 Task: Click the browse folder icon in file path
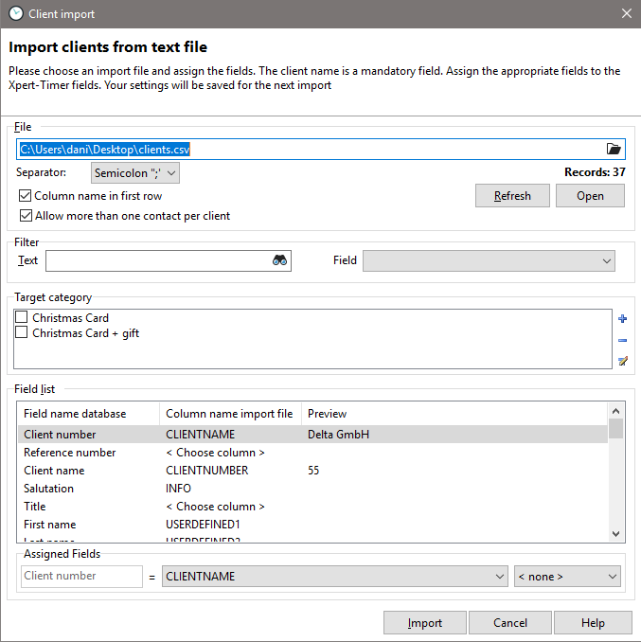click(614, 149)
